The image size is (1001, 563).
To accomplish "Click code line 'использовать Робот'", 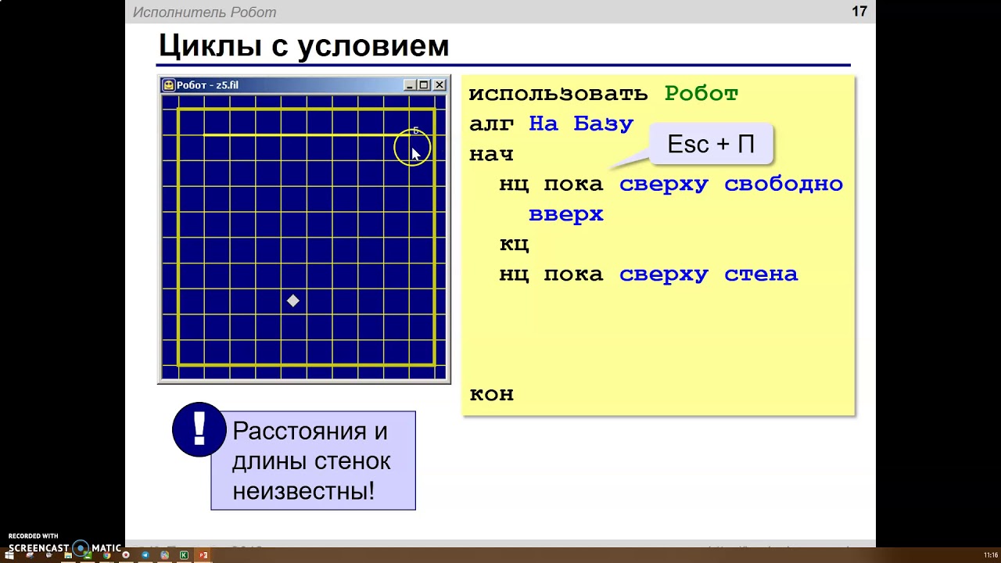I will (604, 94).
